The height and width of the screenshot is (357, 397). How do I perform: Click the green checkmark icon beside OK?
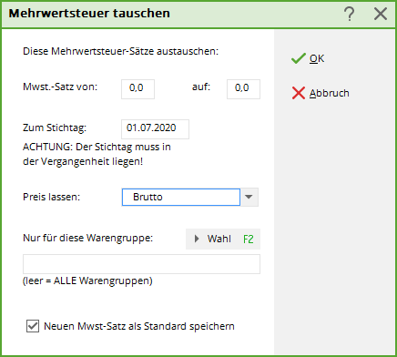298,58
